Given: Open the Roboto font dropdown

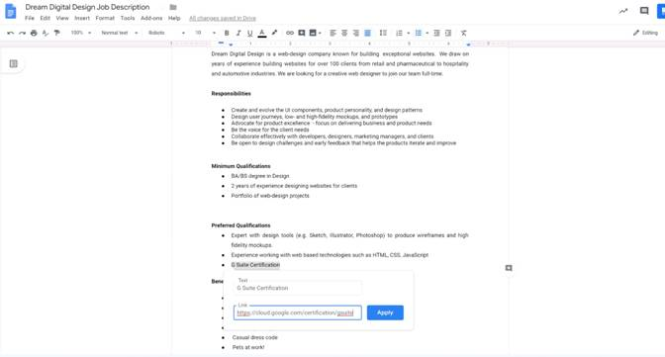Looking at the screenshot, I should 166,33.
